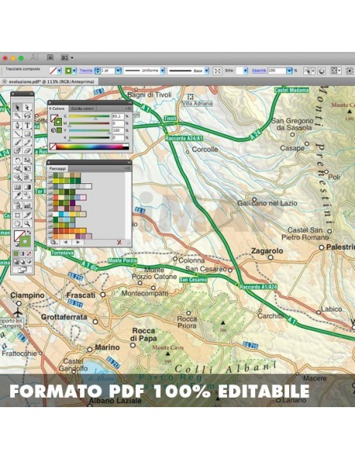The image size is (355, 459).
Task: Enable Draw Normal mode
Action: click(16, 261)
